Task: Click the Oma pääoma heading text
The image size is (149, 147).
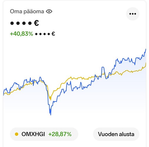Action: [27, 11]
